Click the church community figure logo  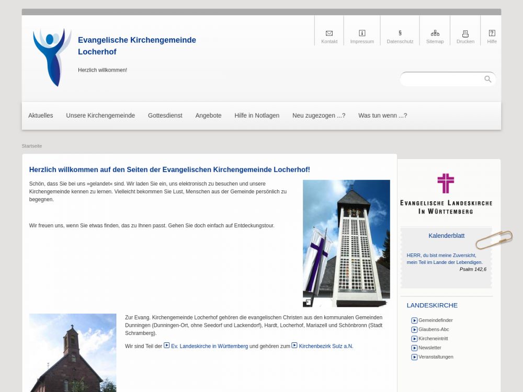tap(52, 57)
